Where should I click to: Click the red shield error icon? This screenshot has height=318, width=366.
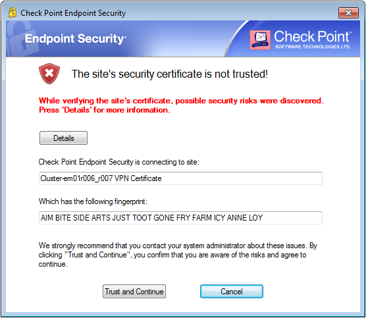tap(49, 74)
